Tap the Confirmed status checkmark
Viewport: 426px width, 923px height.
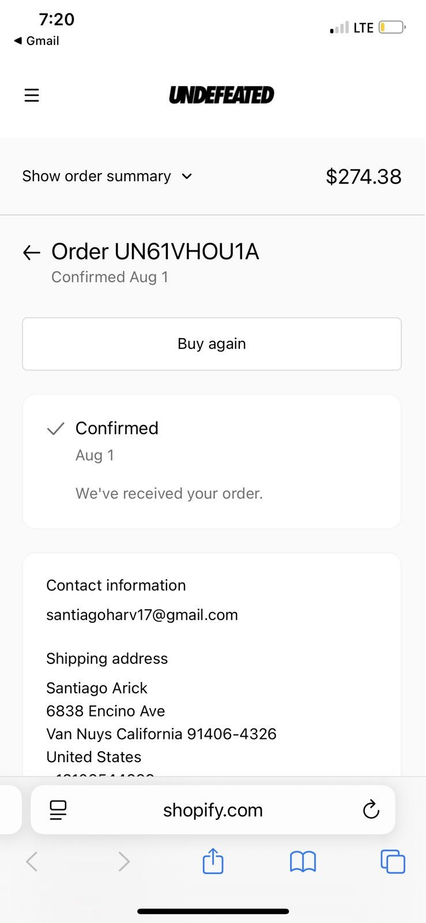coord(55,429)
